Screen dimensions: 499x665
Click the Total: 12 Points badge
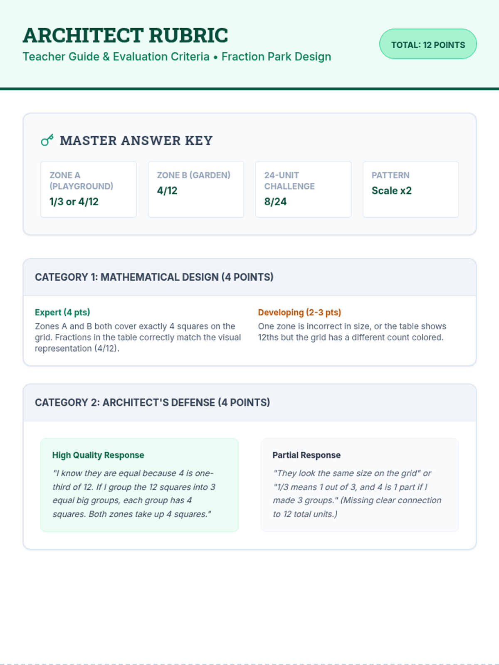tap(428, 44)
